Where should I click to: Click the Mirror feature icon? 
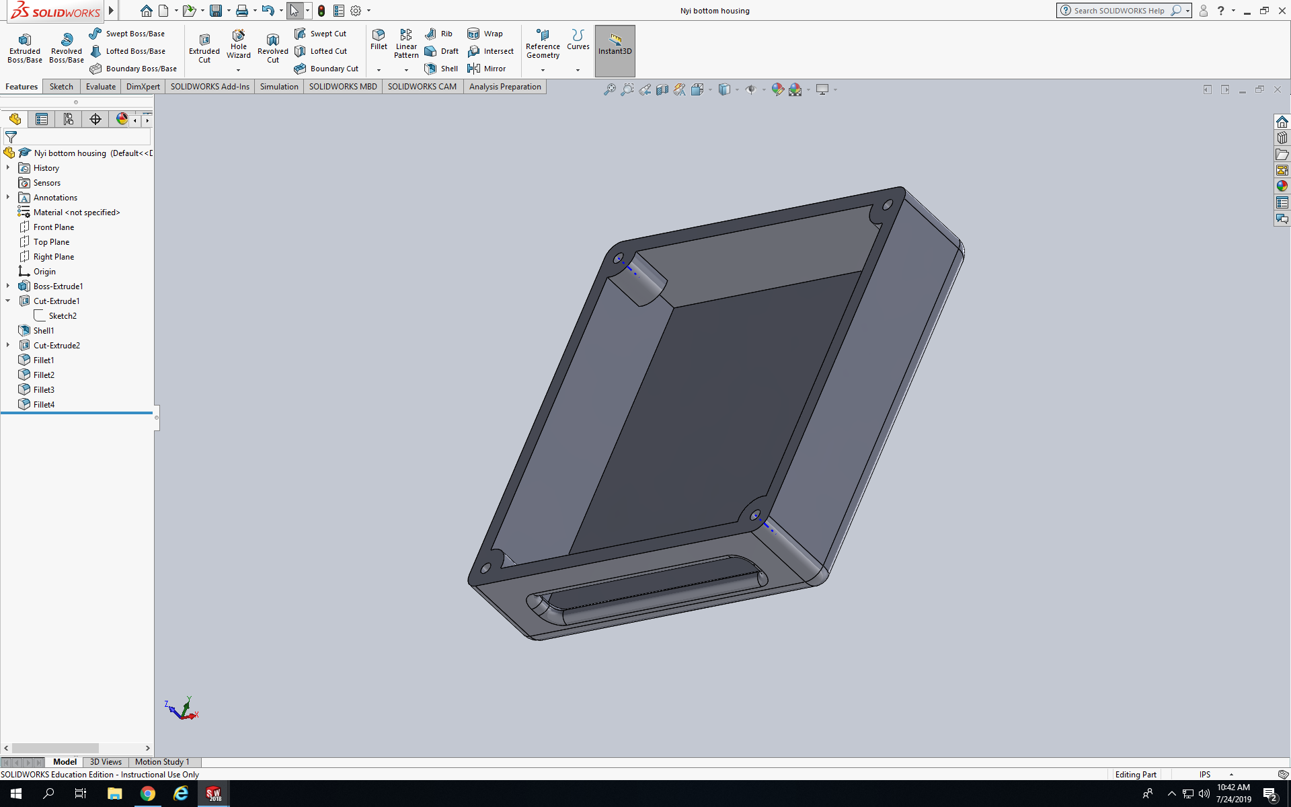(x=487, y=69)
